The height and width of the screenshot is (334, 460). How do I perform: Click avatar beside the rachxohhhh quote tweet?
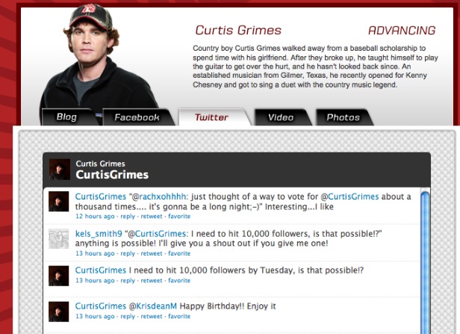(x=59, y=201)
